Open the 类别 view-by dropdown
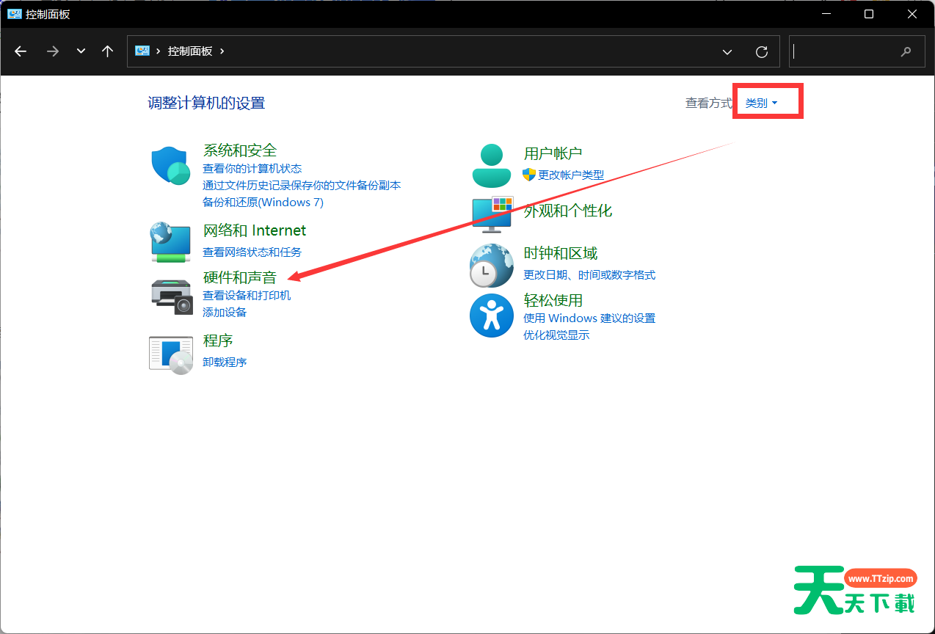This screenshot has width=935, height=634. pos(761,103)
